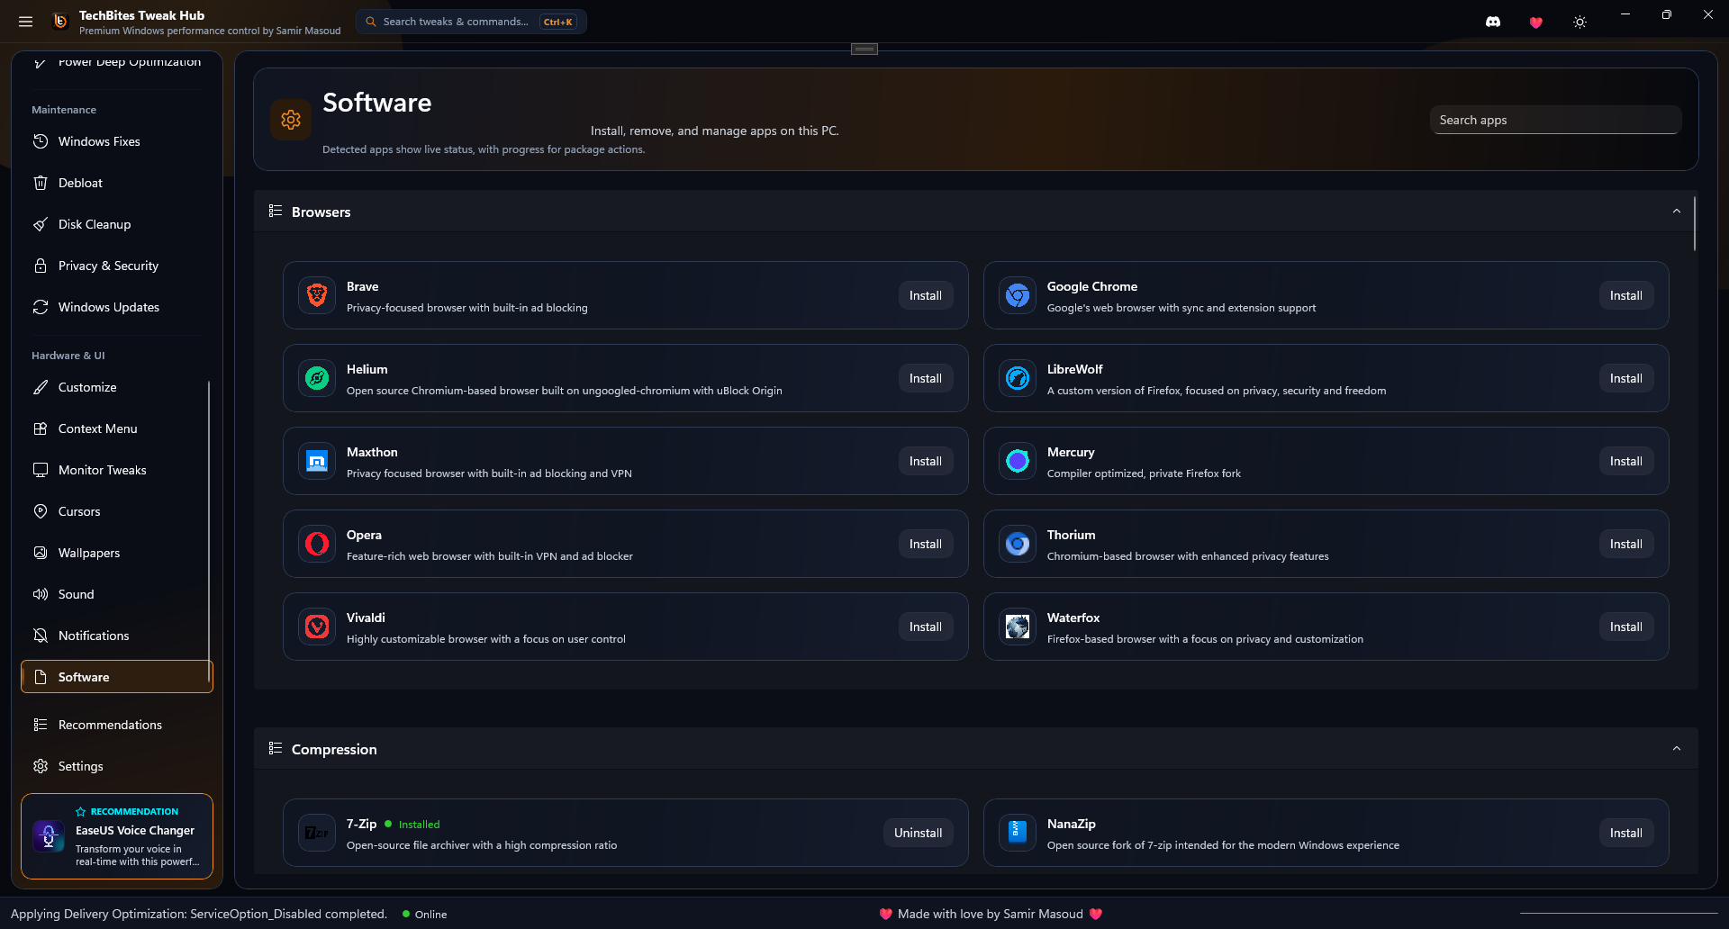Screen dimensions: 1729x929
Task: Click the Mercury browser icon
Action: [1018, 461]
